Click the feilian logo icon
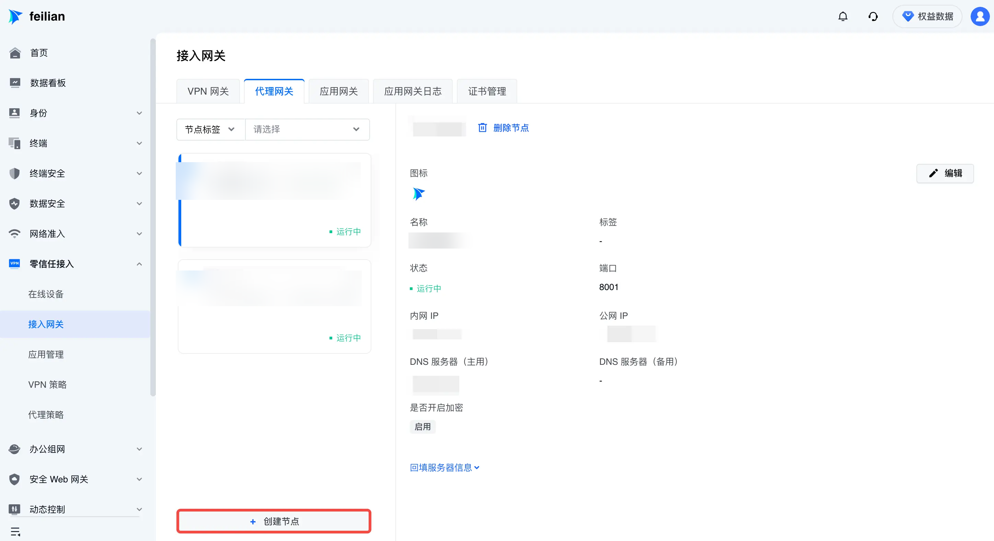The width and height of the screenshot is (994, 541). 15,16
